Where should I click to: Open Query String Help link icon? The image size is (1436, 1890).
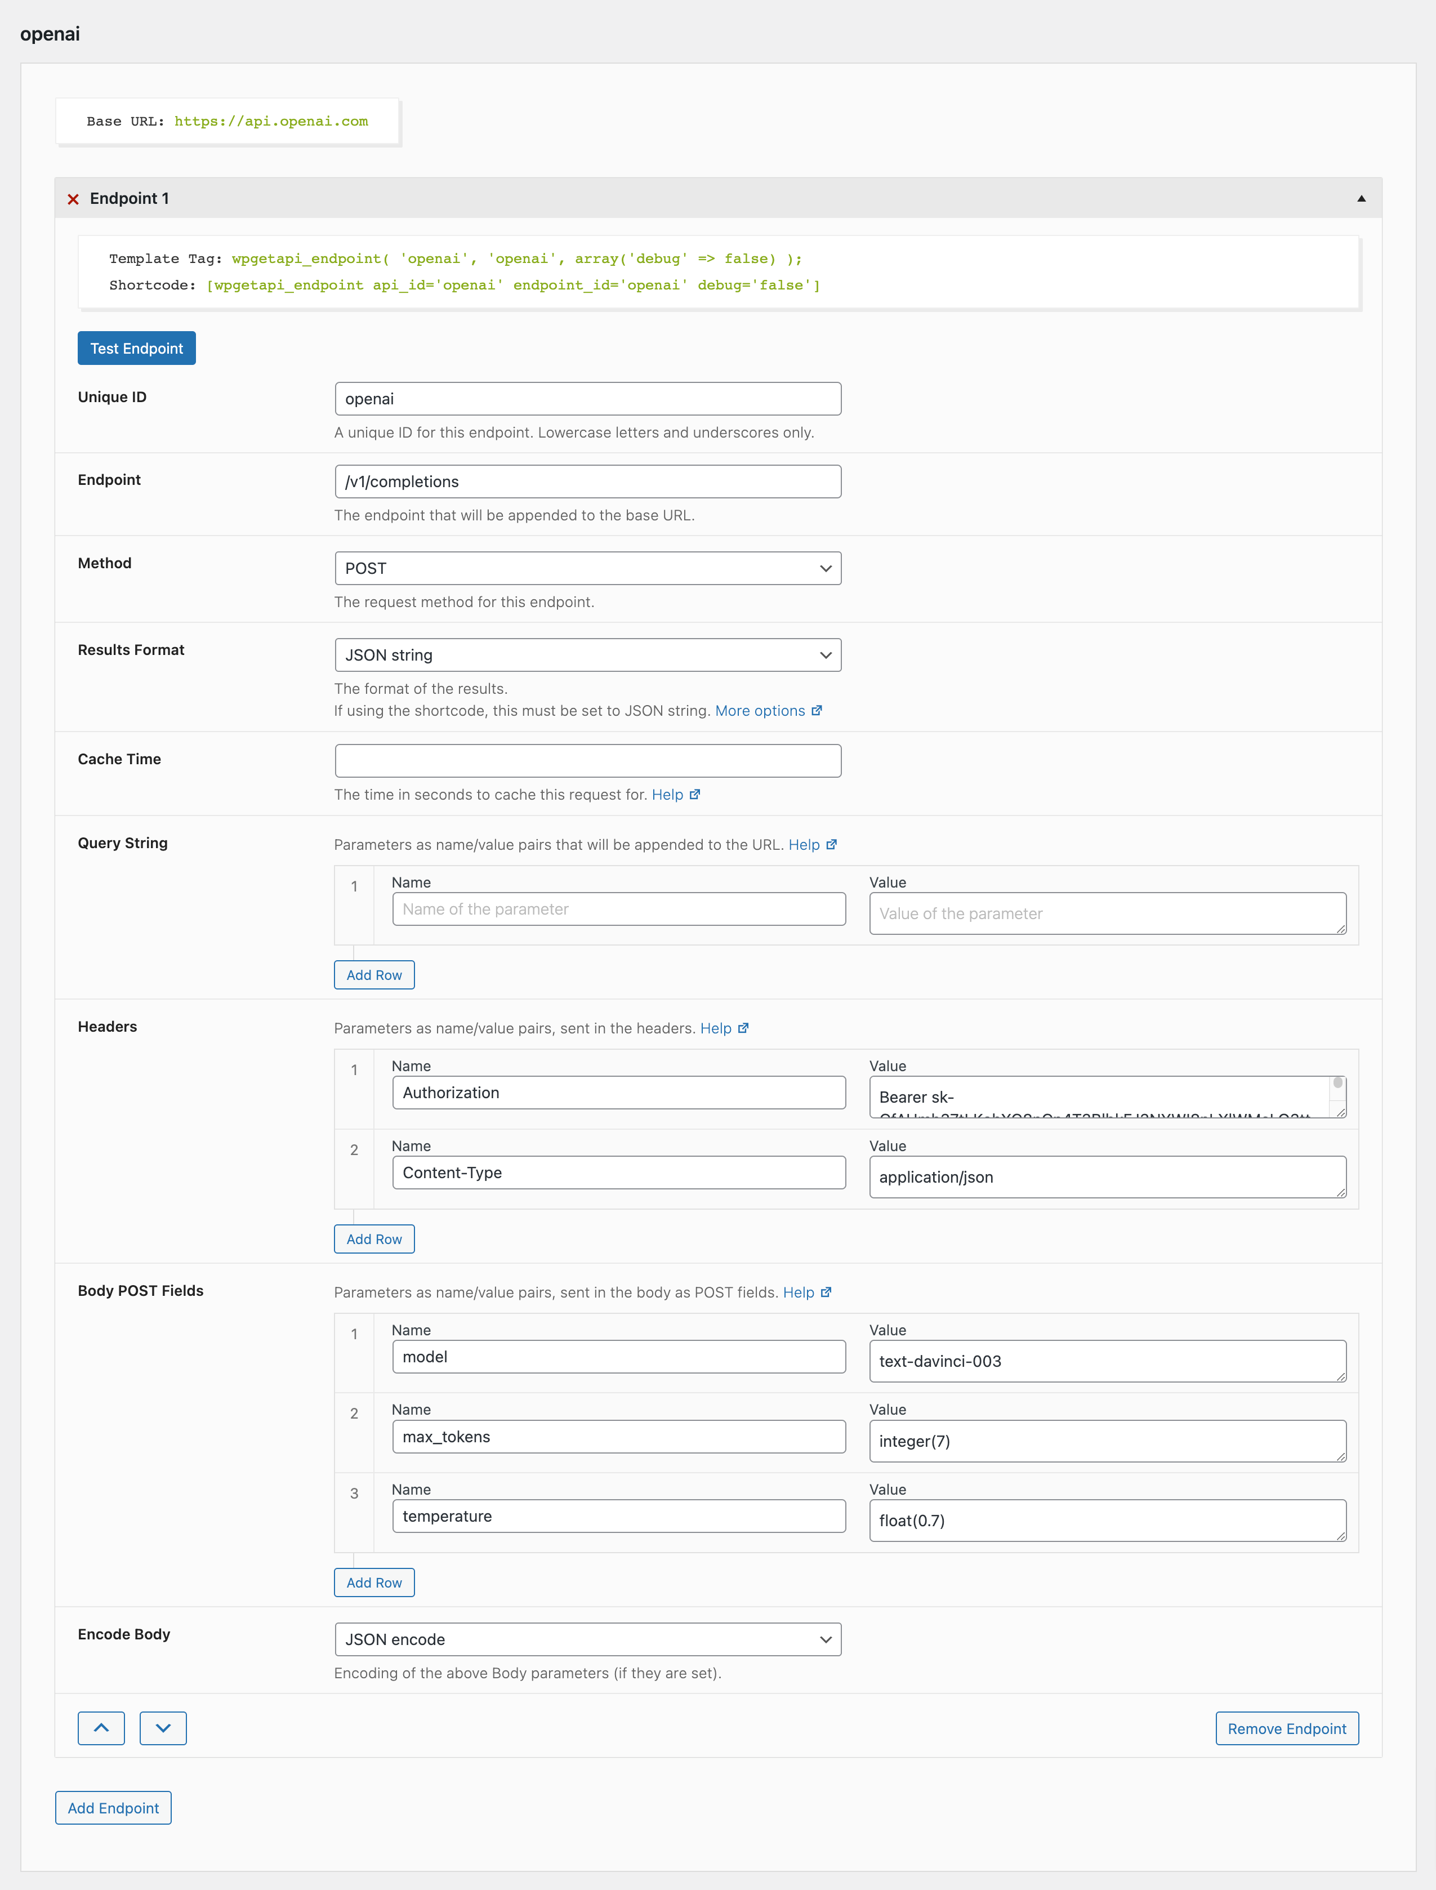point(832,845)
